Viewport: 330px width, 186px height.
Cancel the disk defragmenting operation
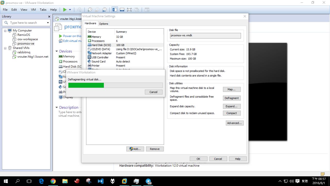(153, 92)
